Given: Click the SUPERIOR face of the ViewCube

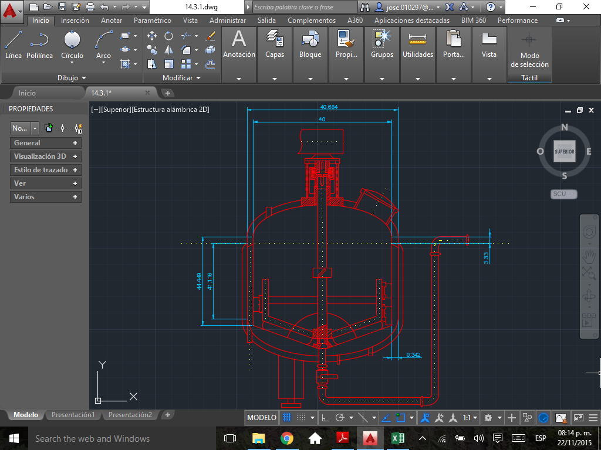Looking at the screenshot, I should [565, 152].
